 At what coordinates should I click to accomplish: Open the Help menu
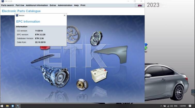(76, 5)
